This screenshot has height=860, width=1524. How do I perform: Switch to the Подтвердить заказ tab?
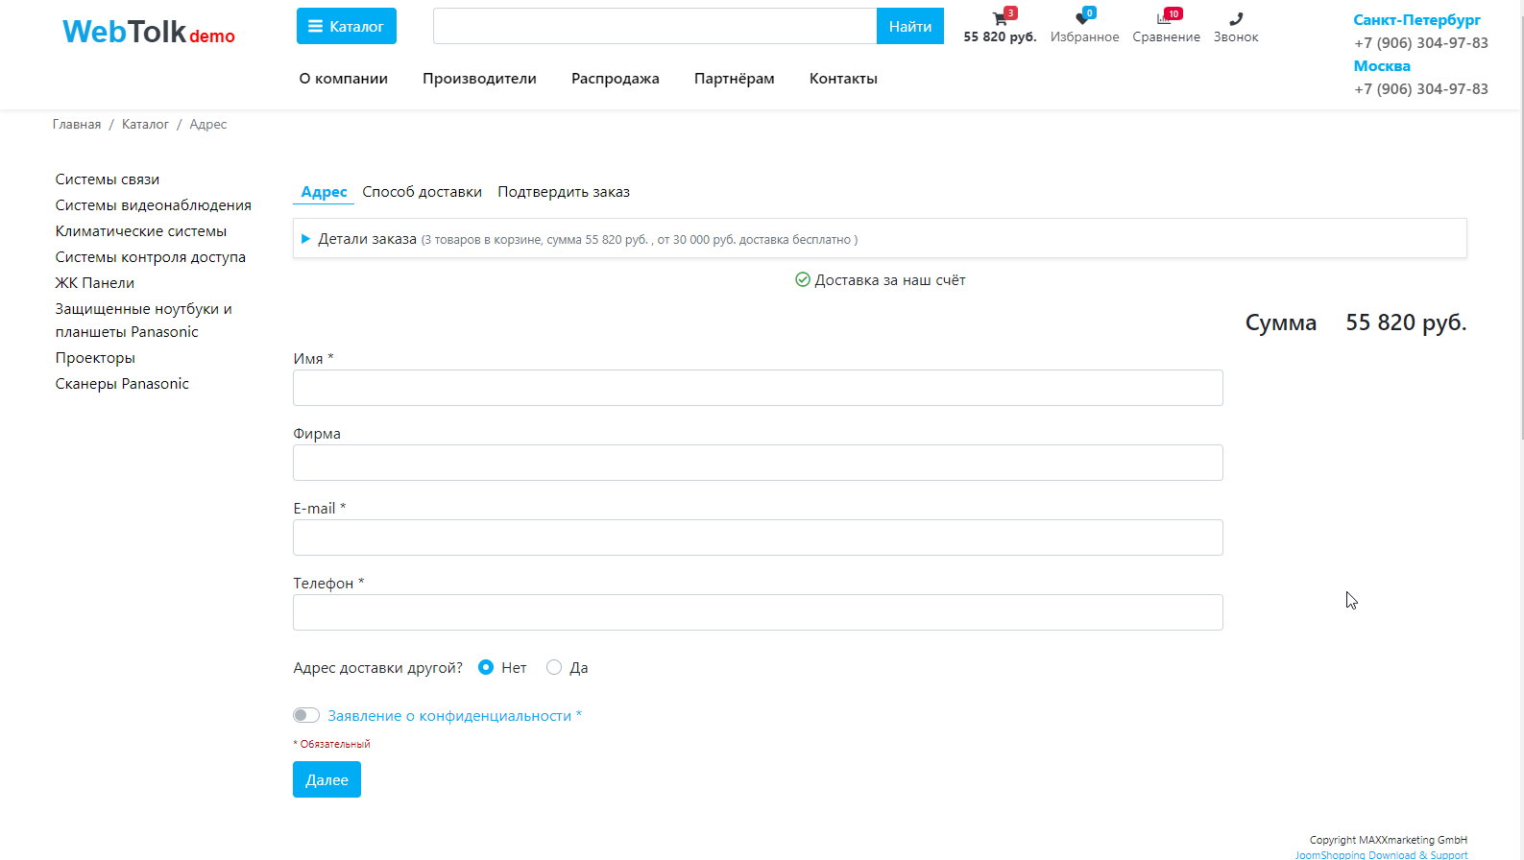click(564, 192)
